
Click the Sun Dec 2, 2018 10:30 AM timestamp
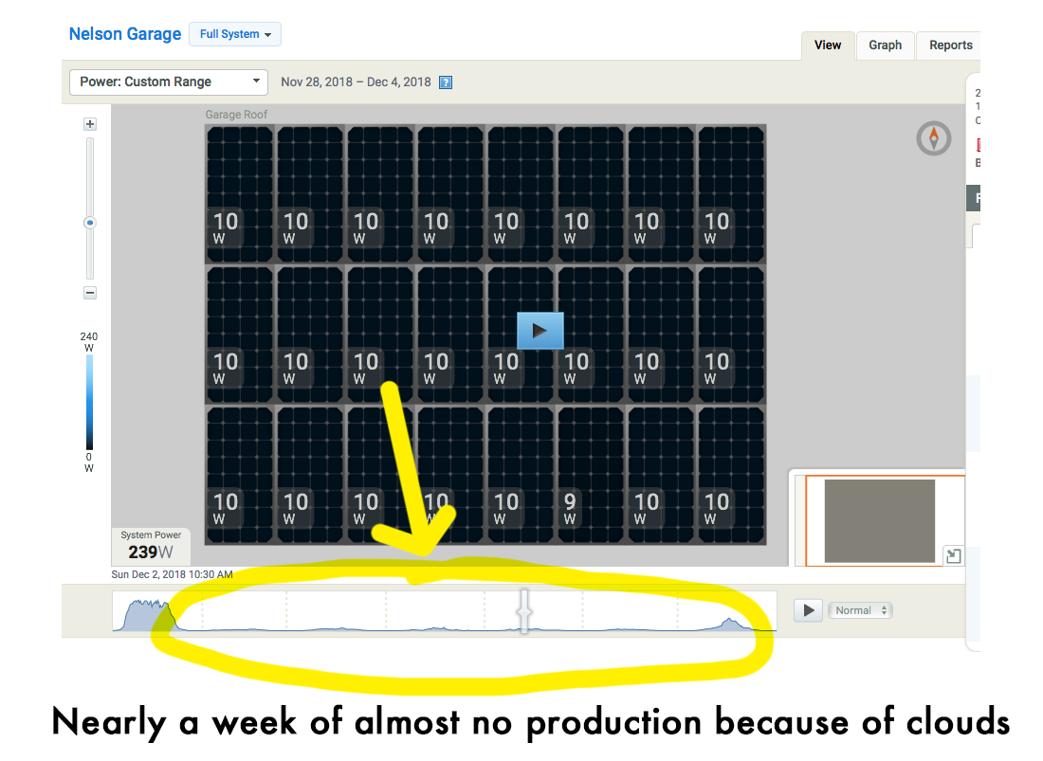point(173,574)
